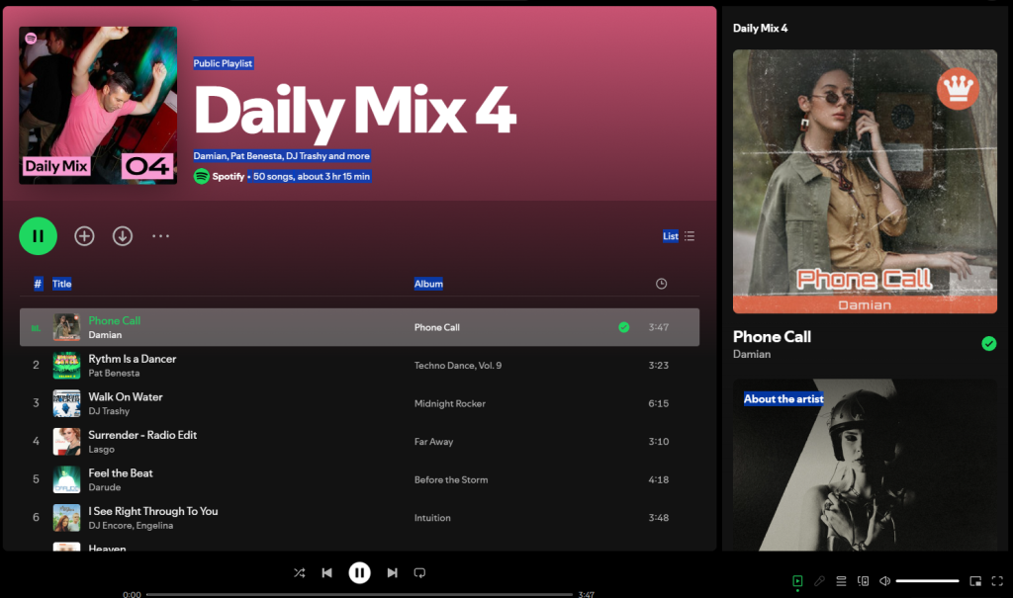Open Damian link in Now Playing panel

[752, 354]
